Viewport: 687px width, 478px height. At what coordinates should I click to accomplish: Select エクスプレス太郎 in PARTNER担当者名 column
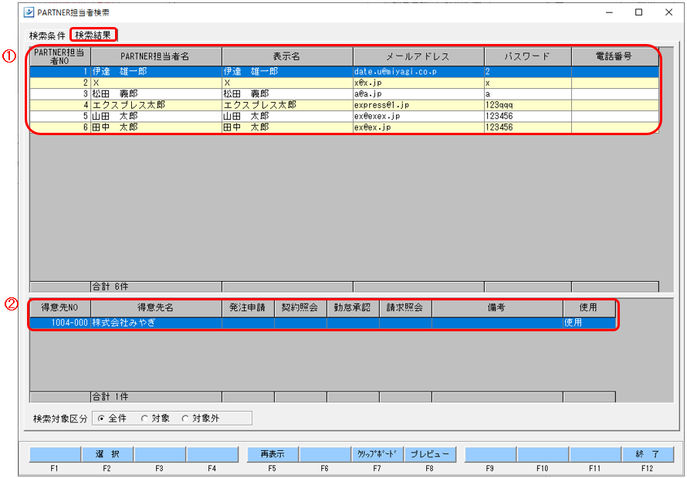[x=156, y=105]
